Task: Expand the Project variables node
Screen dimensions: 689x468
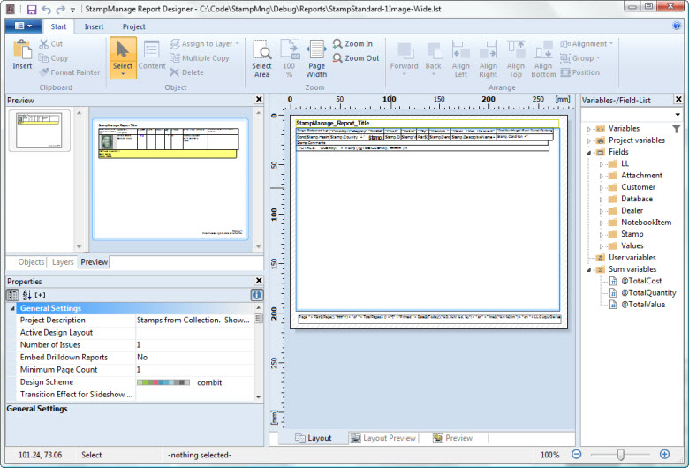Action: [x=589, y=140]
